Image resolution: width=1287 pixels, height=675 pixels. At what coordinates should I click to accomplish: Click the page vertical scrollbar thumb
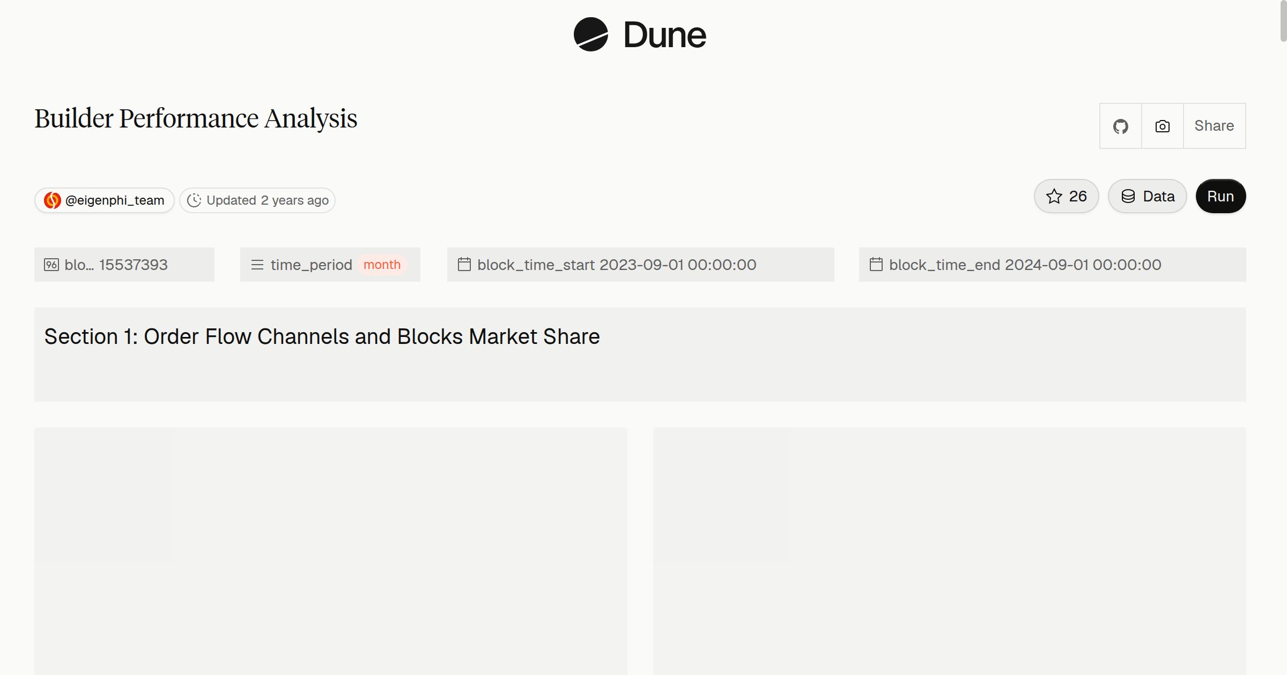pos(1283,21)
